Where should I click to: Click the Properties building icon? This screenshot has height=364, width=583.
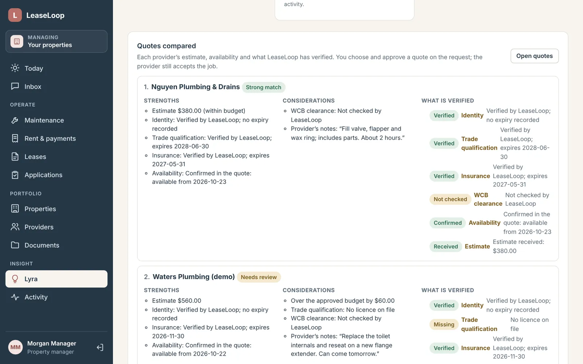point(15,209)
